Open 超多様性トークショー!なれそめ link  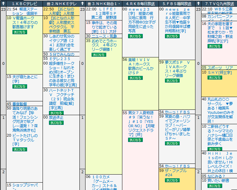coord(63,74)
